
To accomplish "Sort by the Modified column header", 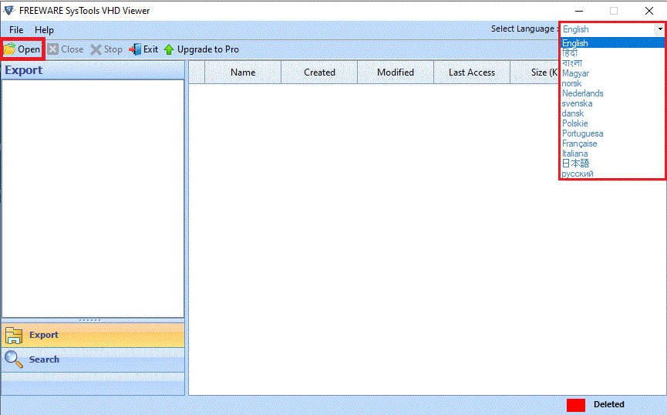I will tap(396, 73).
